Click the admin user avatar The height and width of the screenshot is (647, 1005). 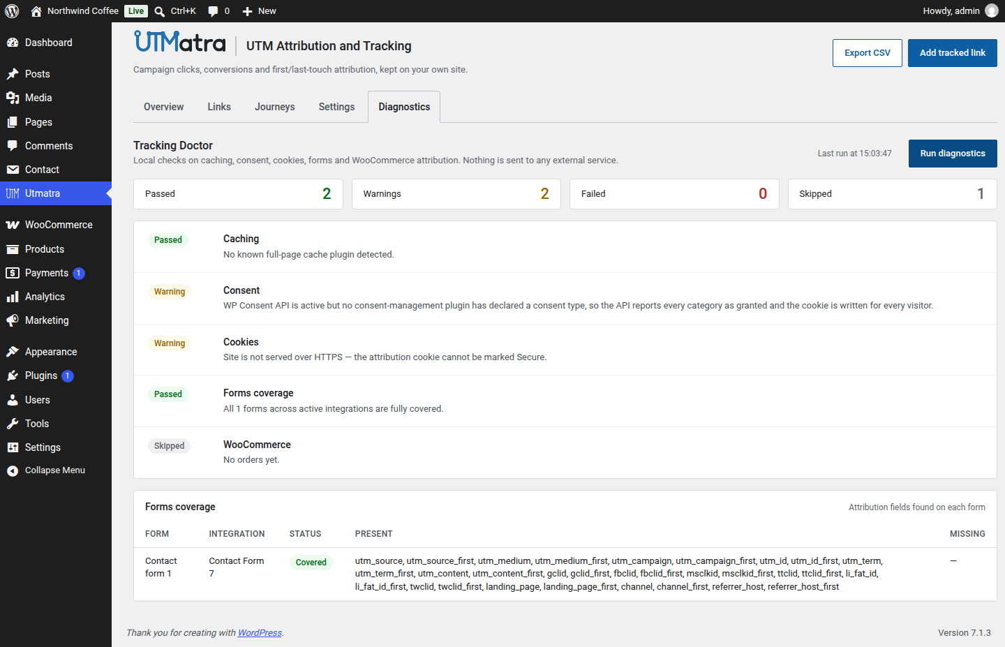992,11
